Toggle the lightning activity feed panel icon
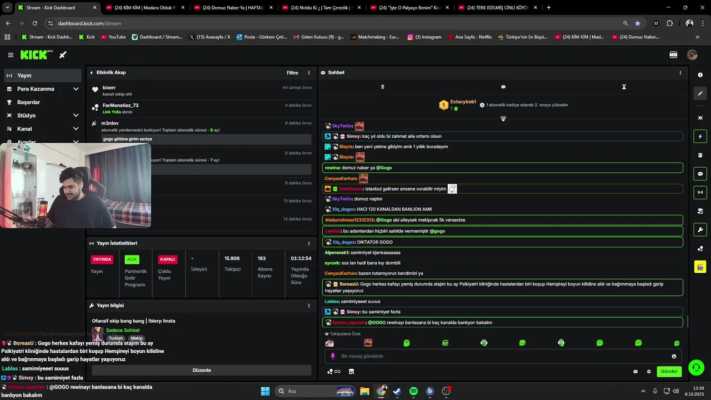 point(700,137)
